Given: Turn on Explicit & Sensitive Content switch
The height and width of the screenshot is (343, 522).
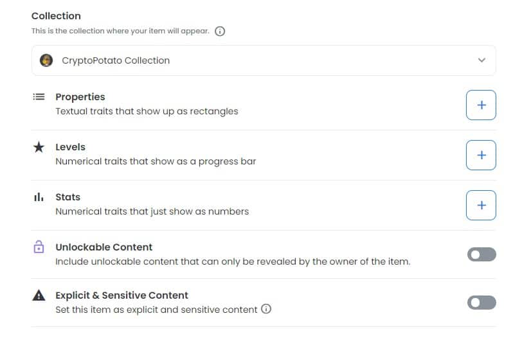Looking at the screenshot, I should [x=482, y=303].
